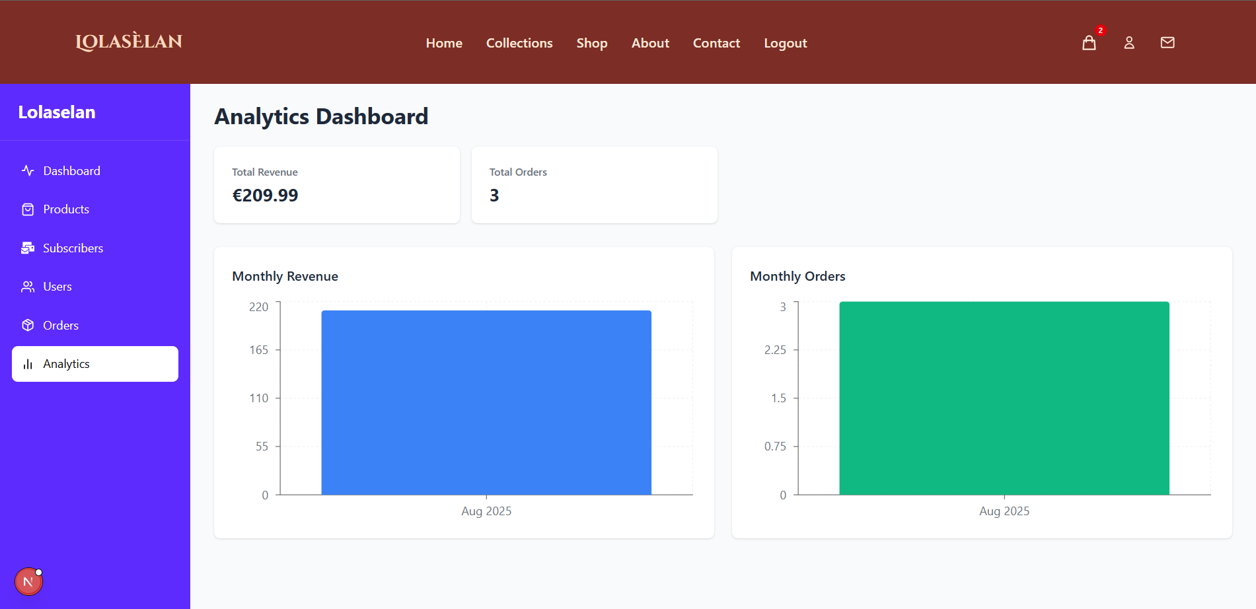
Task: Open the About page link
Action: coord(650,43)
